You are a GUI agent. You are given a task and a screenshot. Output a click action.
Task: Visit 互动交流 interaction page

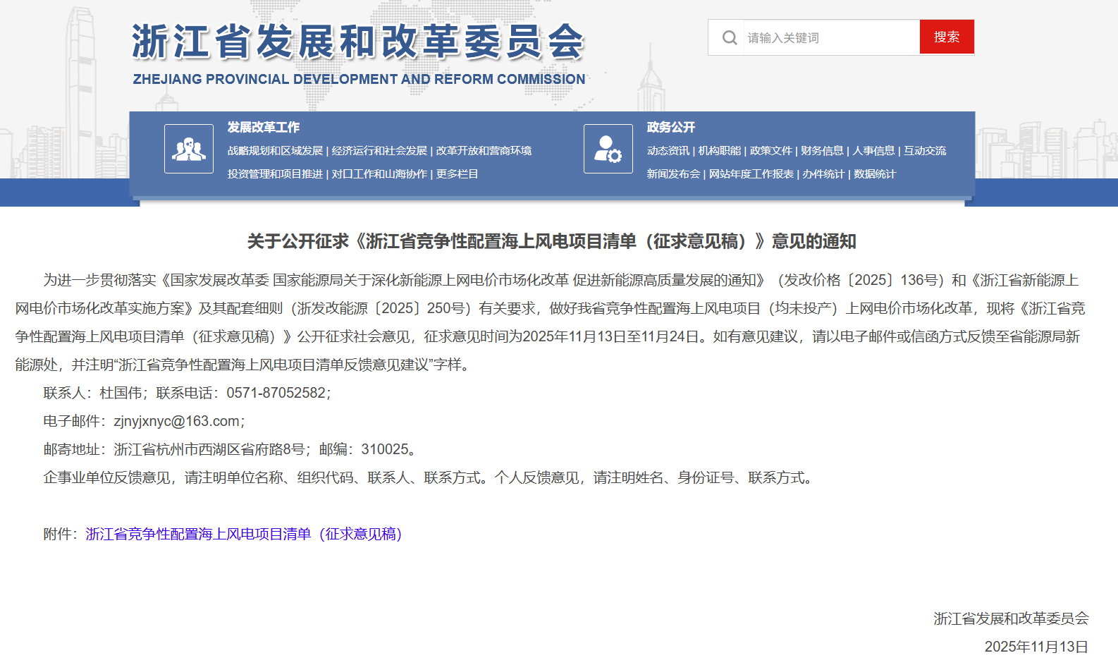click(925, 151)
